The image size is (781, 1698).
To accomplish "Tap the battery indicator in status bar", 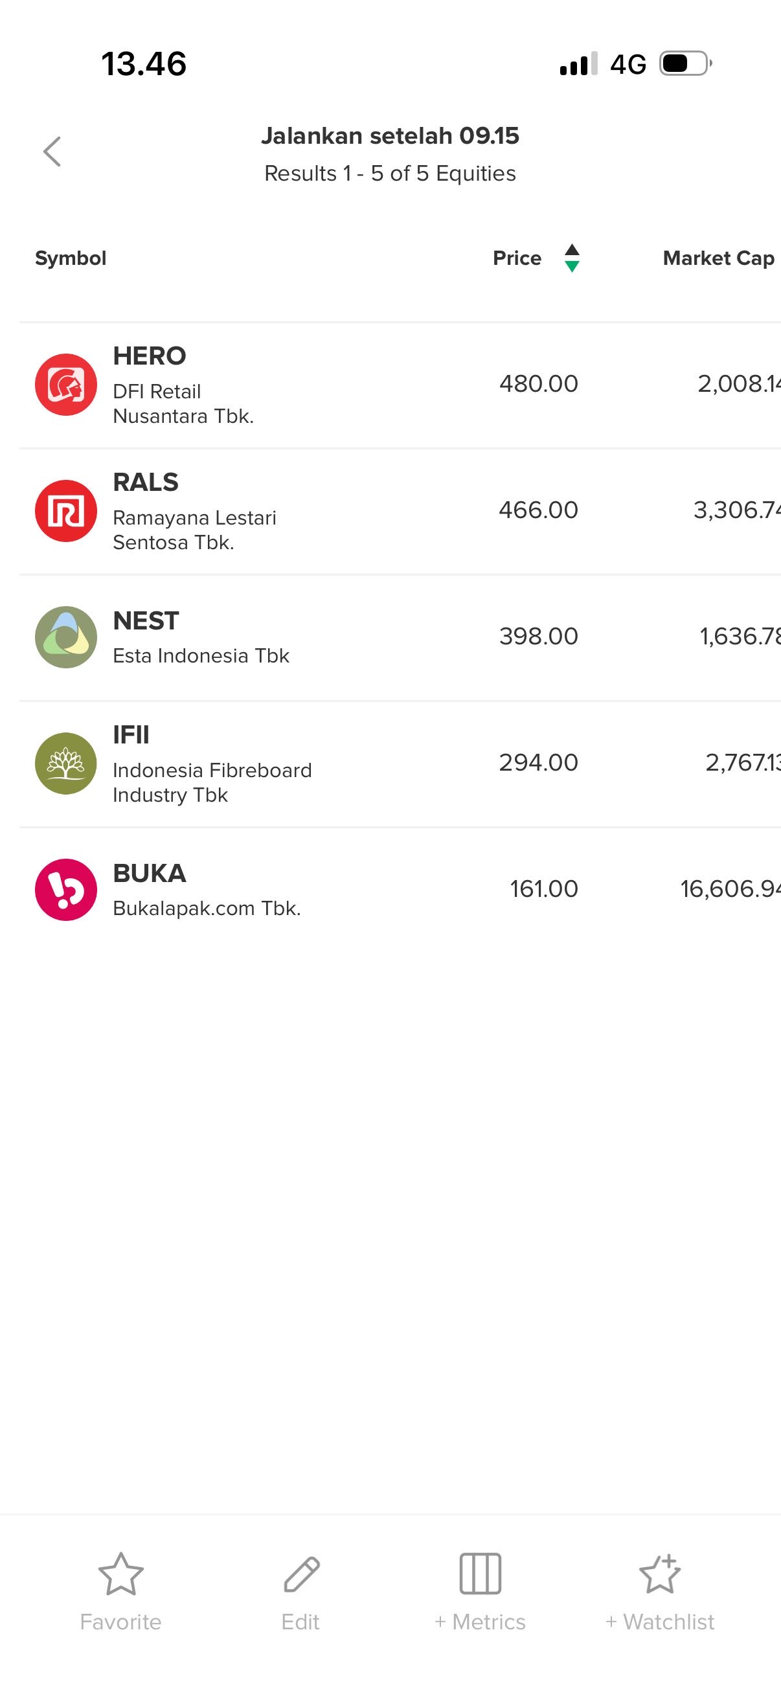I will [685, 64].
